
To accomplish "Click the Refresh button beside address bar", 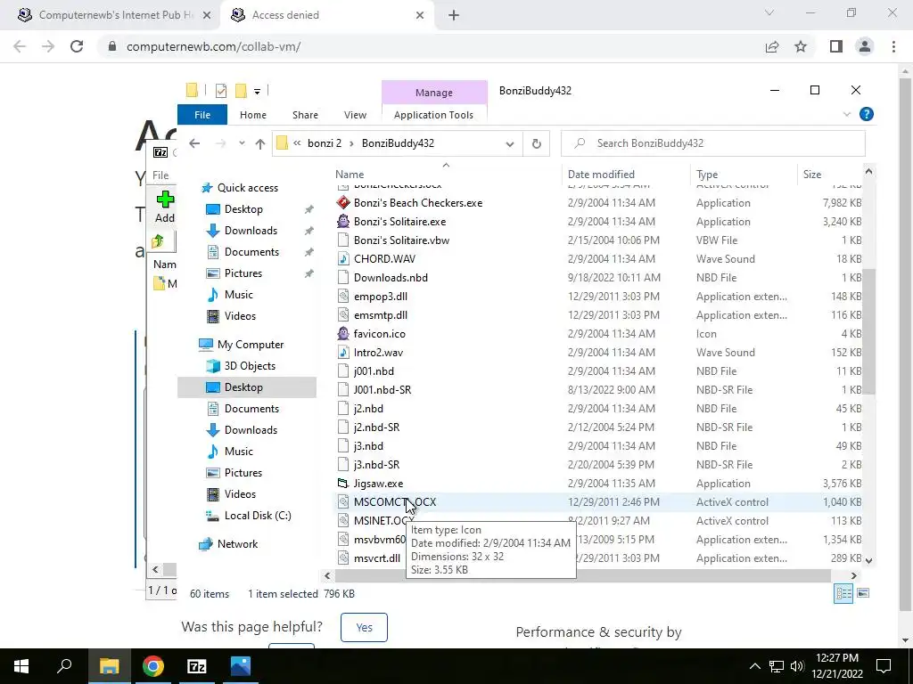I will pos(536,143).
